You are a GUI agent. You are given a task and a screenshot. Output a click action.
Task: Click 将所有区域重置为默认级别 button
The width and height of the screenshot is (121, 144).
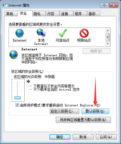click(83, 120)
